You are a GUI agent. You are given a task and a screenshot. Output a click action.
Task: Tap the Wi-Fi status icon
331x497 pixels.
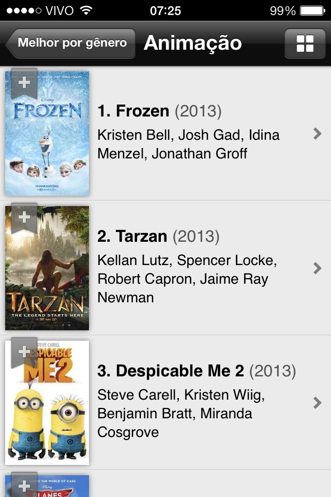(86, 10)
